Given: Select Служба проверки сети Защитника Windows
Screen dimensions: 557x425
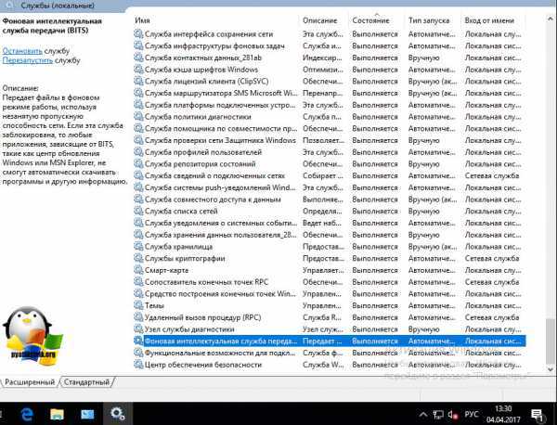Looking at the screenshot, I should [330, 140].
